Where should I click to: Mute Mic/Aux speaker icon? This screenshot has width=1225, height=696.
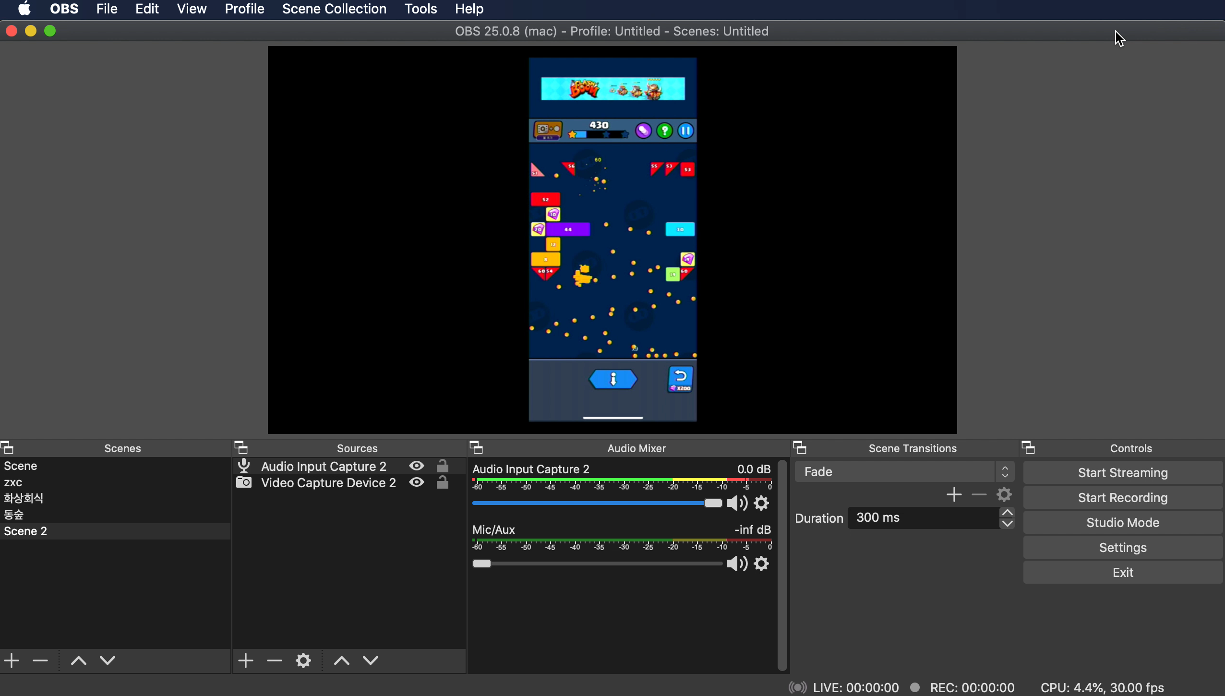pos(737,564)
